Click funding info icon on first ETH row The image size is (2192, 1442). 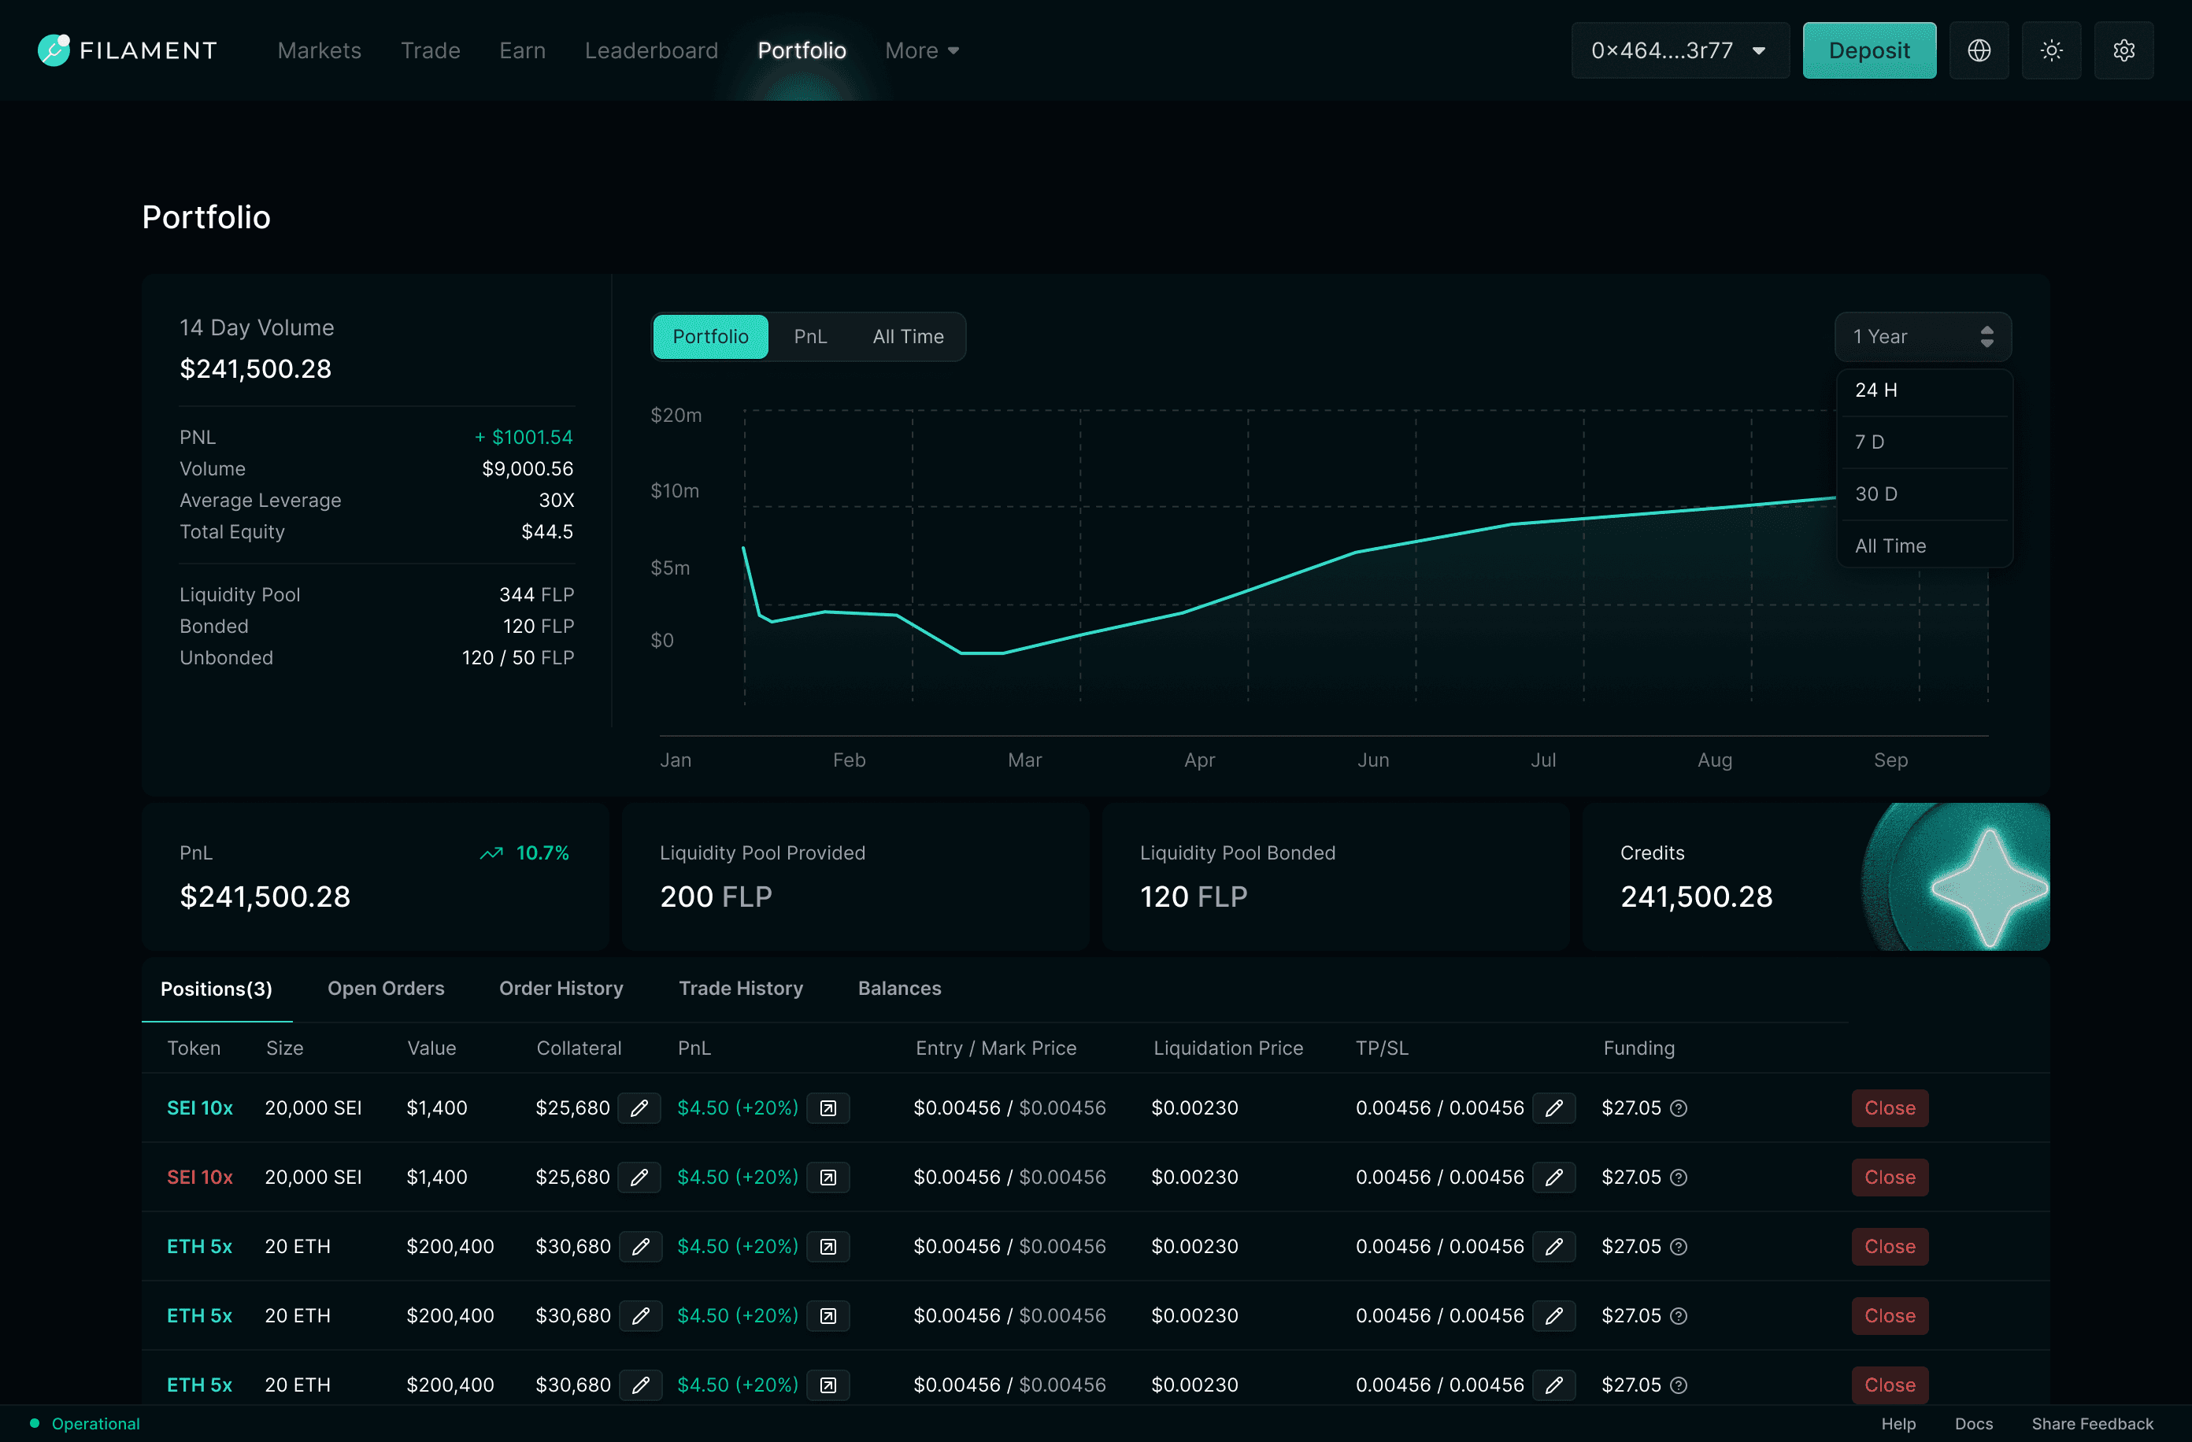tap(1679, 1247)
